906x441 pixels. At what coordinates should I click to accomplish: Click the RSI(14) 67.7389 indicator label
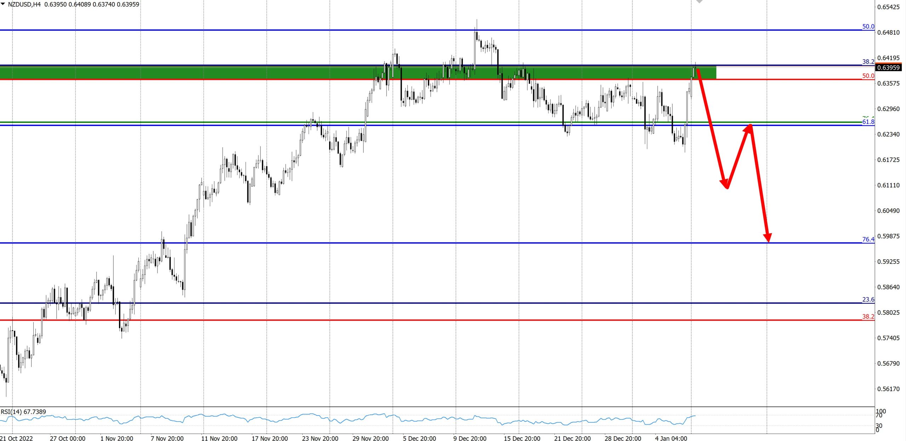[23, 412]
